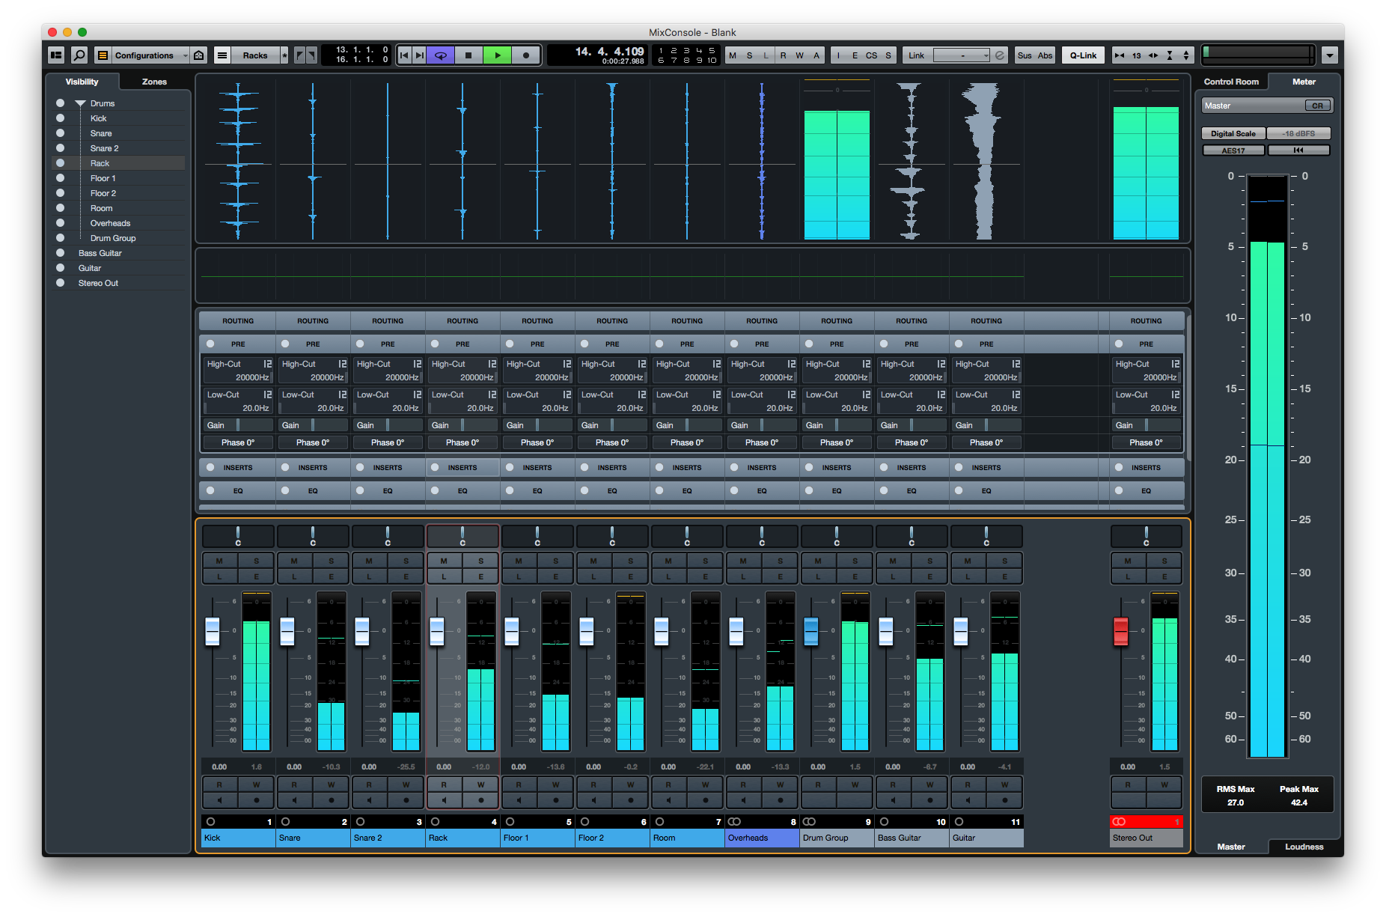Switch to the Zones tab
The height and width of the screenshot is (917, 1386).
[x=154, y=82]
